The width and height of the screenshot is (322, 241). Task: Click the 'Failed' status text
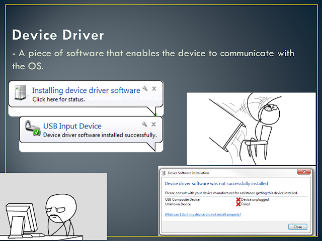tap(246, 204)
